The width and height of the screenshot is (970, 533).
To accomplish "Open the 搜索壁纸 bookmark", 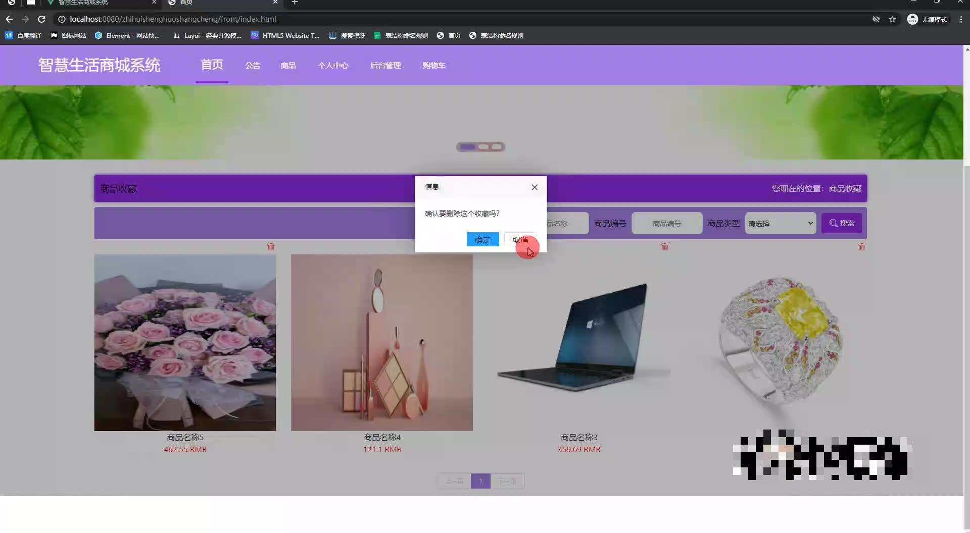I will [x=347, y=35].
